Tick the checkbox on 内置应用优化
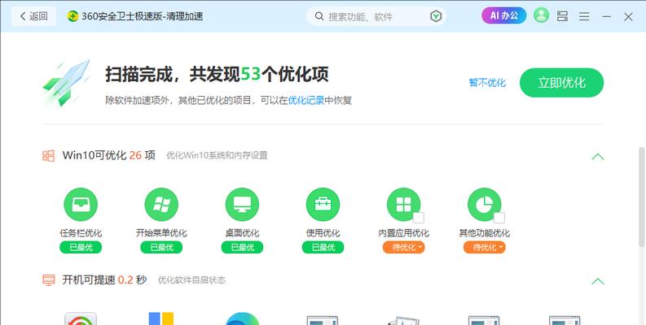Image resolution: width=646 pixels, height=325 pixels. pos(419,218)
